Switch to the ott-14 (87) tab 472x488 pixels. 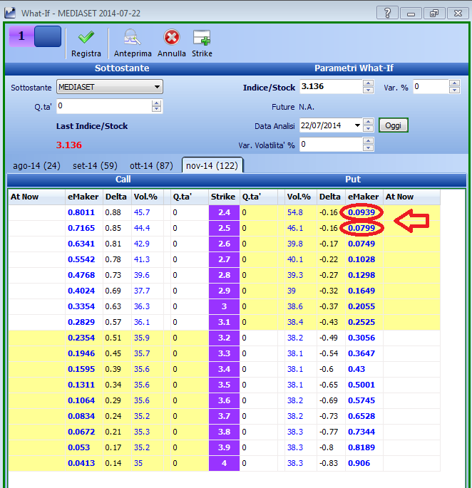tap(151, 165)
